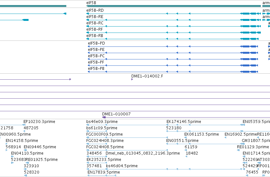Select transcript eIF5B-RE

click(174, 20)
